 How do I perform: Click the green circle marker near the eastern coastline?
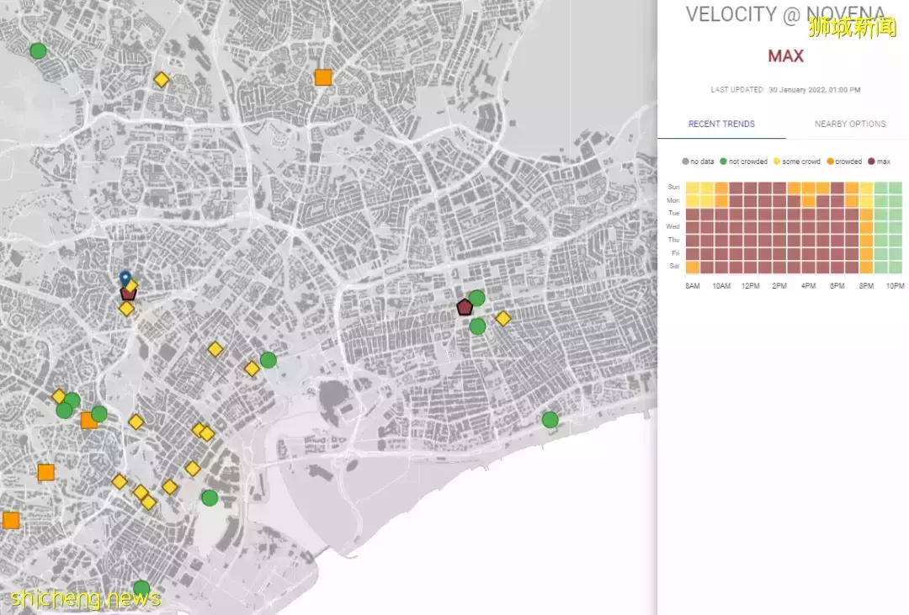coord(550,419)
